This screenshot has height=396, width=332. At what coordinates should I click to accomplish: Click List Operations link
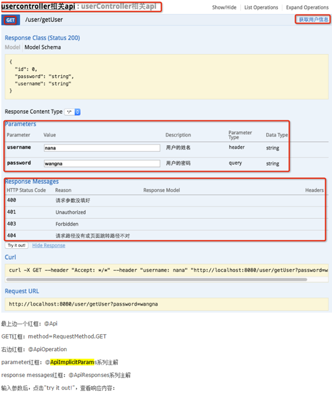point(261,8)
